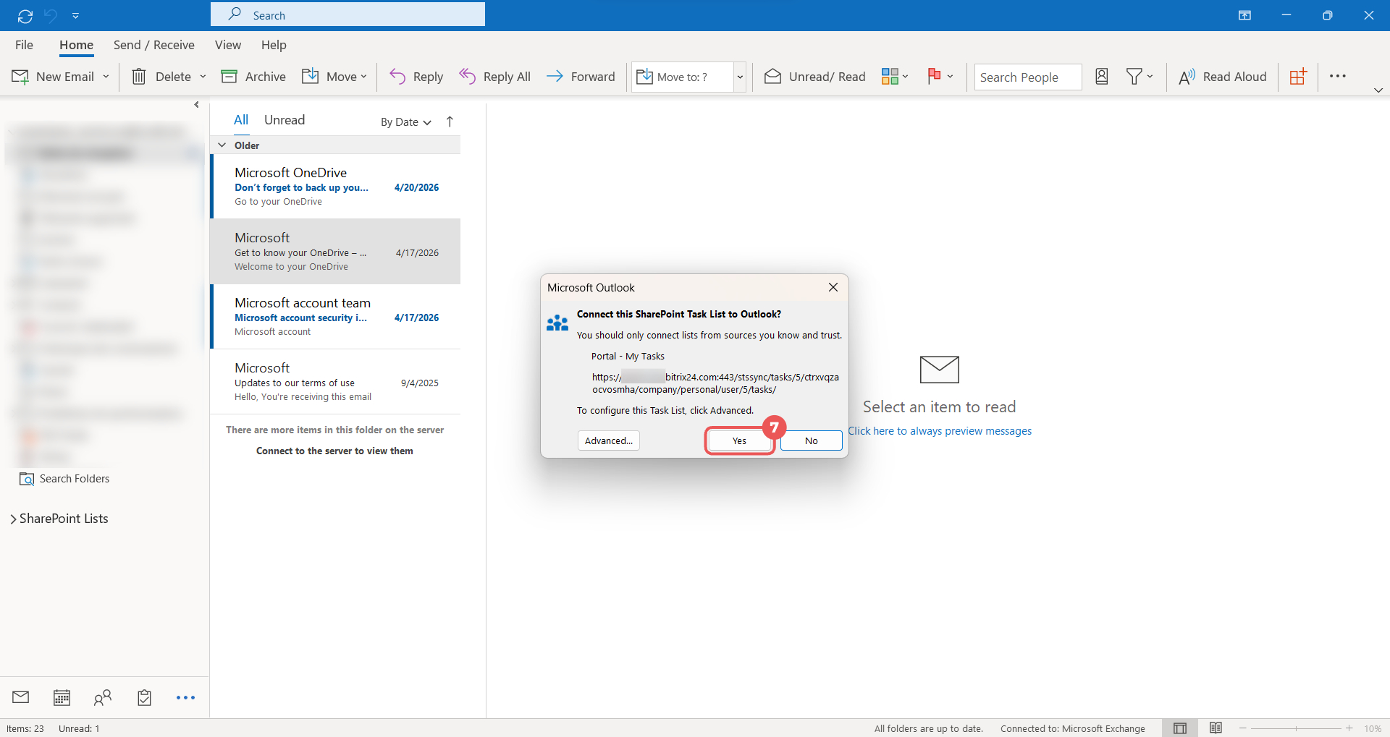
Task: Open the Help ribbon tab
Action: point(274,45)
